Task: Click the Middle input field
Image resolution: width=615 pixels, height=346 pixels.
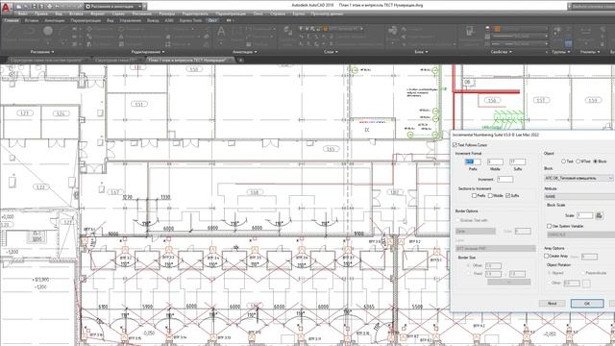Action: [x=495, y=161]
